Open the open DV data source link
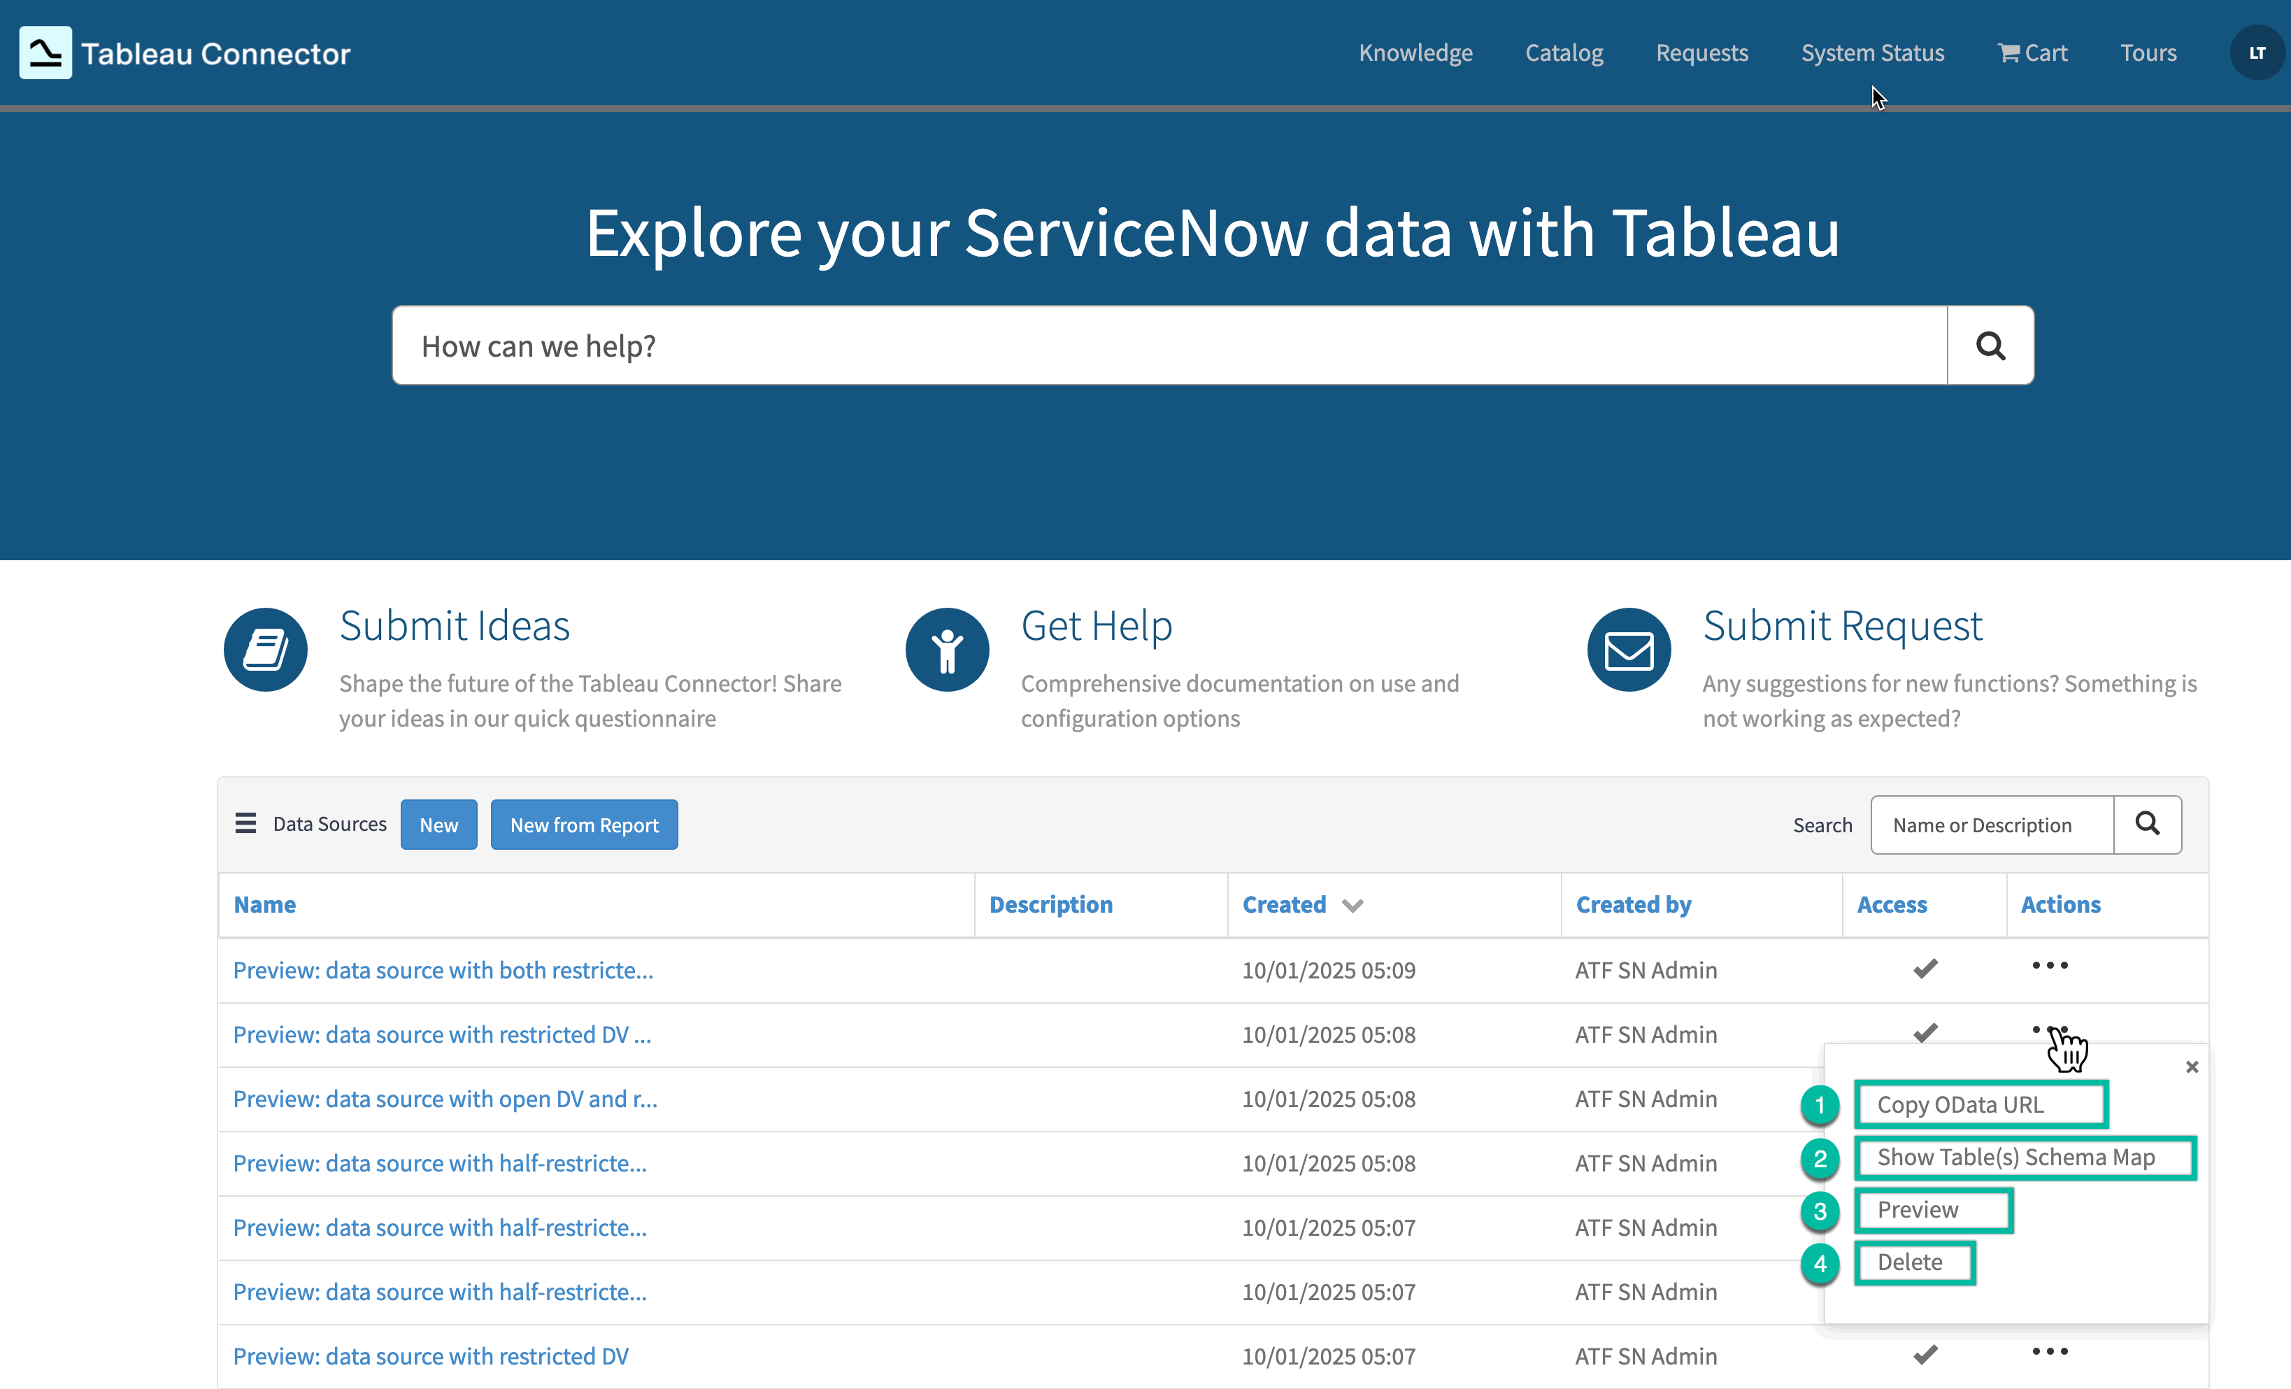 tap(445, 1098)
